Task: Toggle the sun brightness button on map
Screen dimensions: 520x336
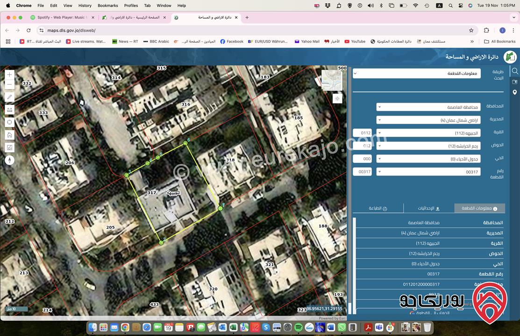Action: (337, 98)
